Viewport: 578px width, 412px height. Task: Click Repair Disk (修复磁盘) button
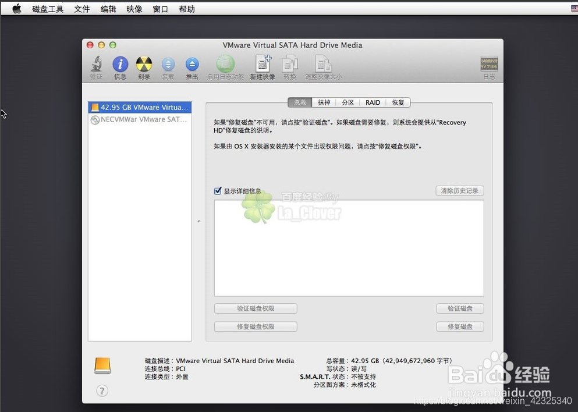point(460,326)
